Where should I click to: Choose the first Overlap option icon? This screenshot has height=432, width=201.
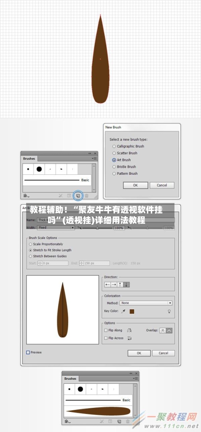click(163, 331)
